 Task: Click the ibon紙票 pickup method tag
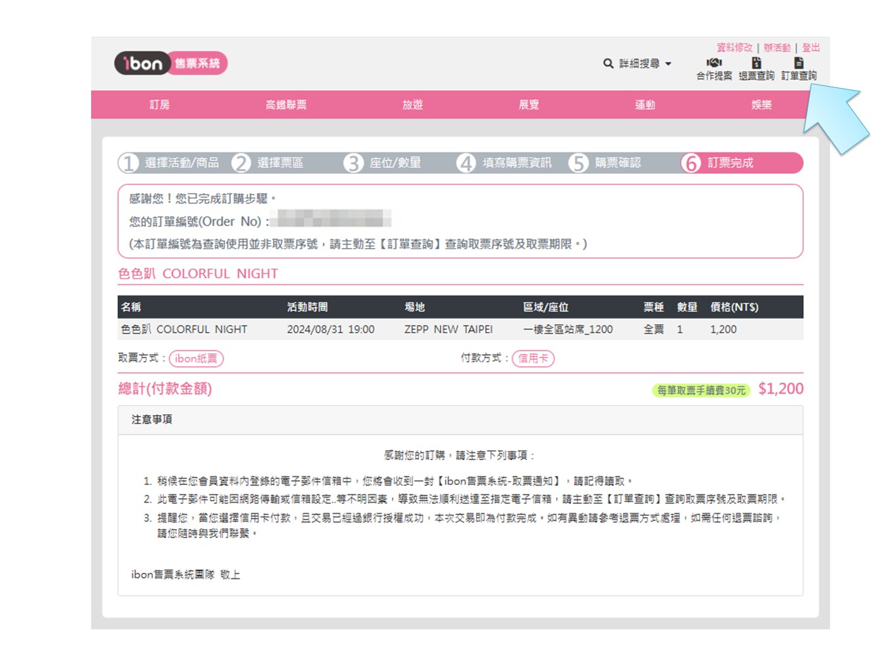tap(196, 358)
